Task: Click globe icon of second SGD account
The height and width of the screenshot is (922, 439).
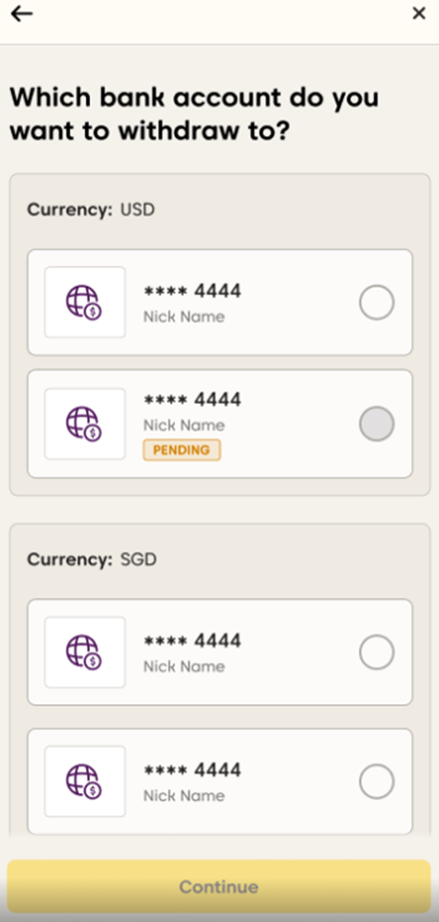Action: point(85,781)
